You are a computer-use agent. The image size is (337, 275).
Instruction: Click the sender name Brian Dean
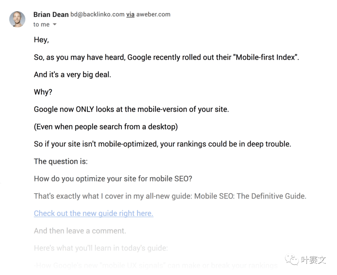51,14
